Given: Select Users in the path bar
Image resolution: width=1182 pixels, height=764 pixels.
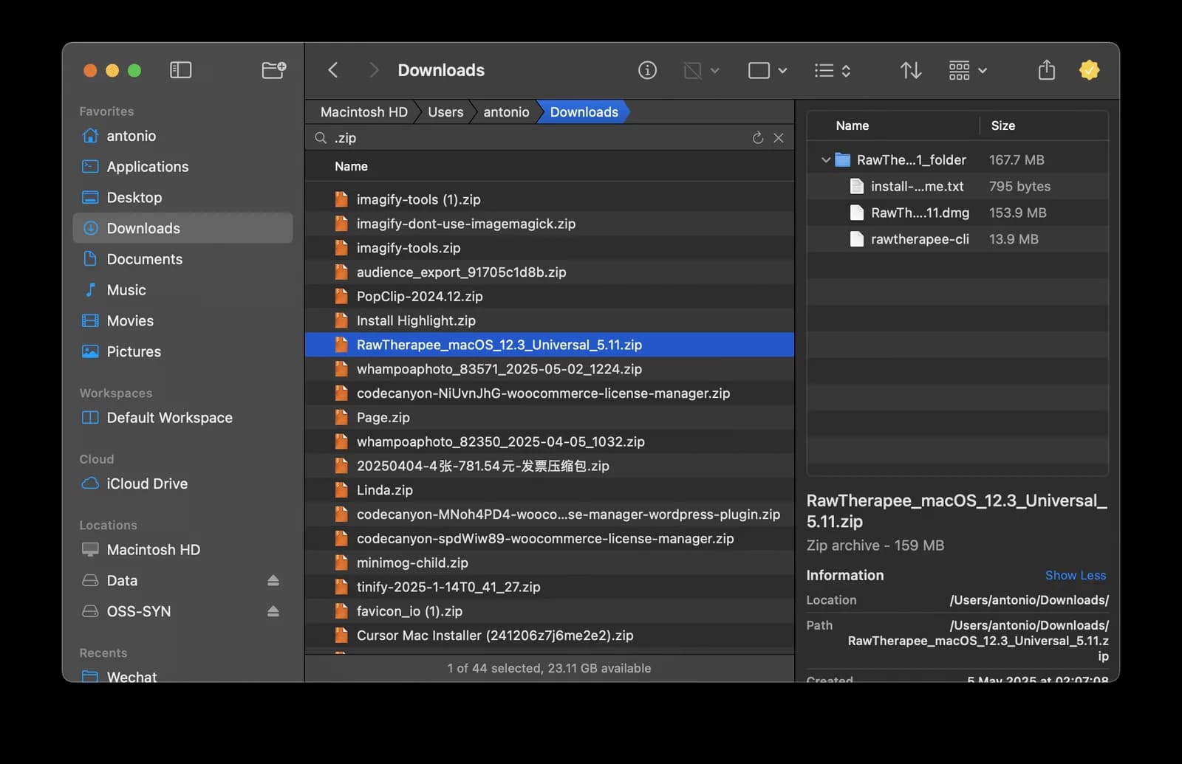Looking at the screenshot, I should point(445,112).
